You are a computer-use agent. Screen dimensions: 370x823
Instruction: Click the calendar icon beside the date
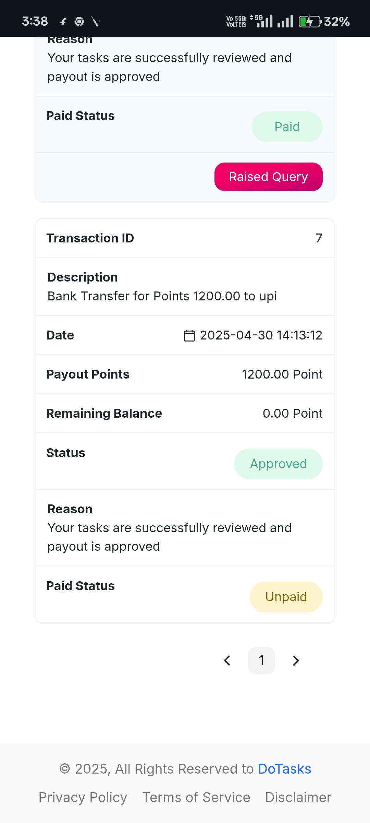coord(189,335)
